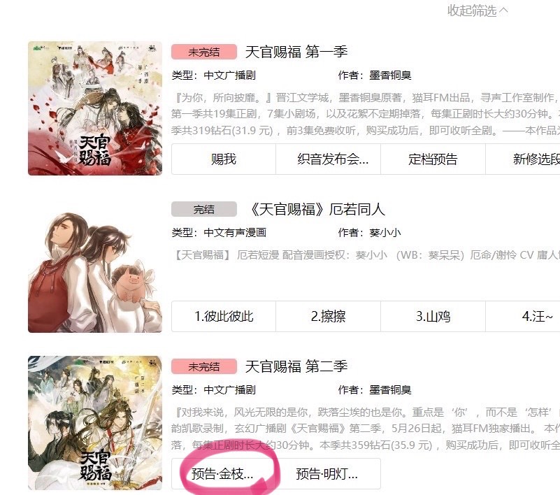Select the episode 赐我
This screenshot has height=495, width=560.
224,159
